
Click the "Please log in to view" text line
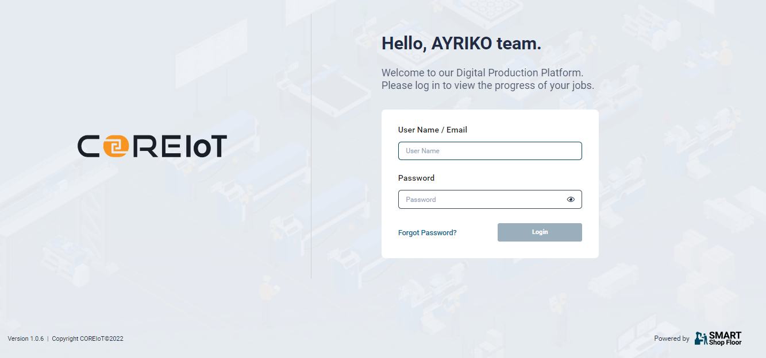tap(487, 85)
